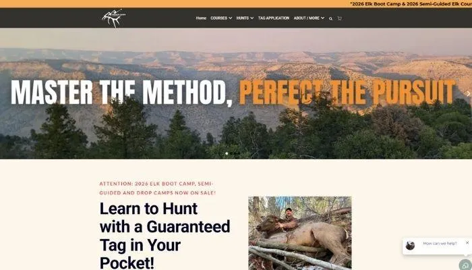Screen dimensions: 472x270
Task: Go to the Home menu item
Action: coord(201,18)
